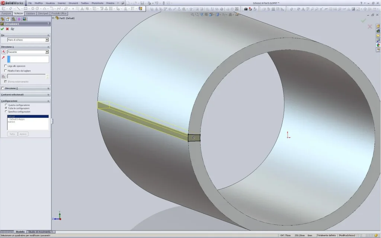Image resolution: width=381 pixels, height=238 pixels.
Task: Click the Print icon in the toolbar
Action: [149, 3]
